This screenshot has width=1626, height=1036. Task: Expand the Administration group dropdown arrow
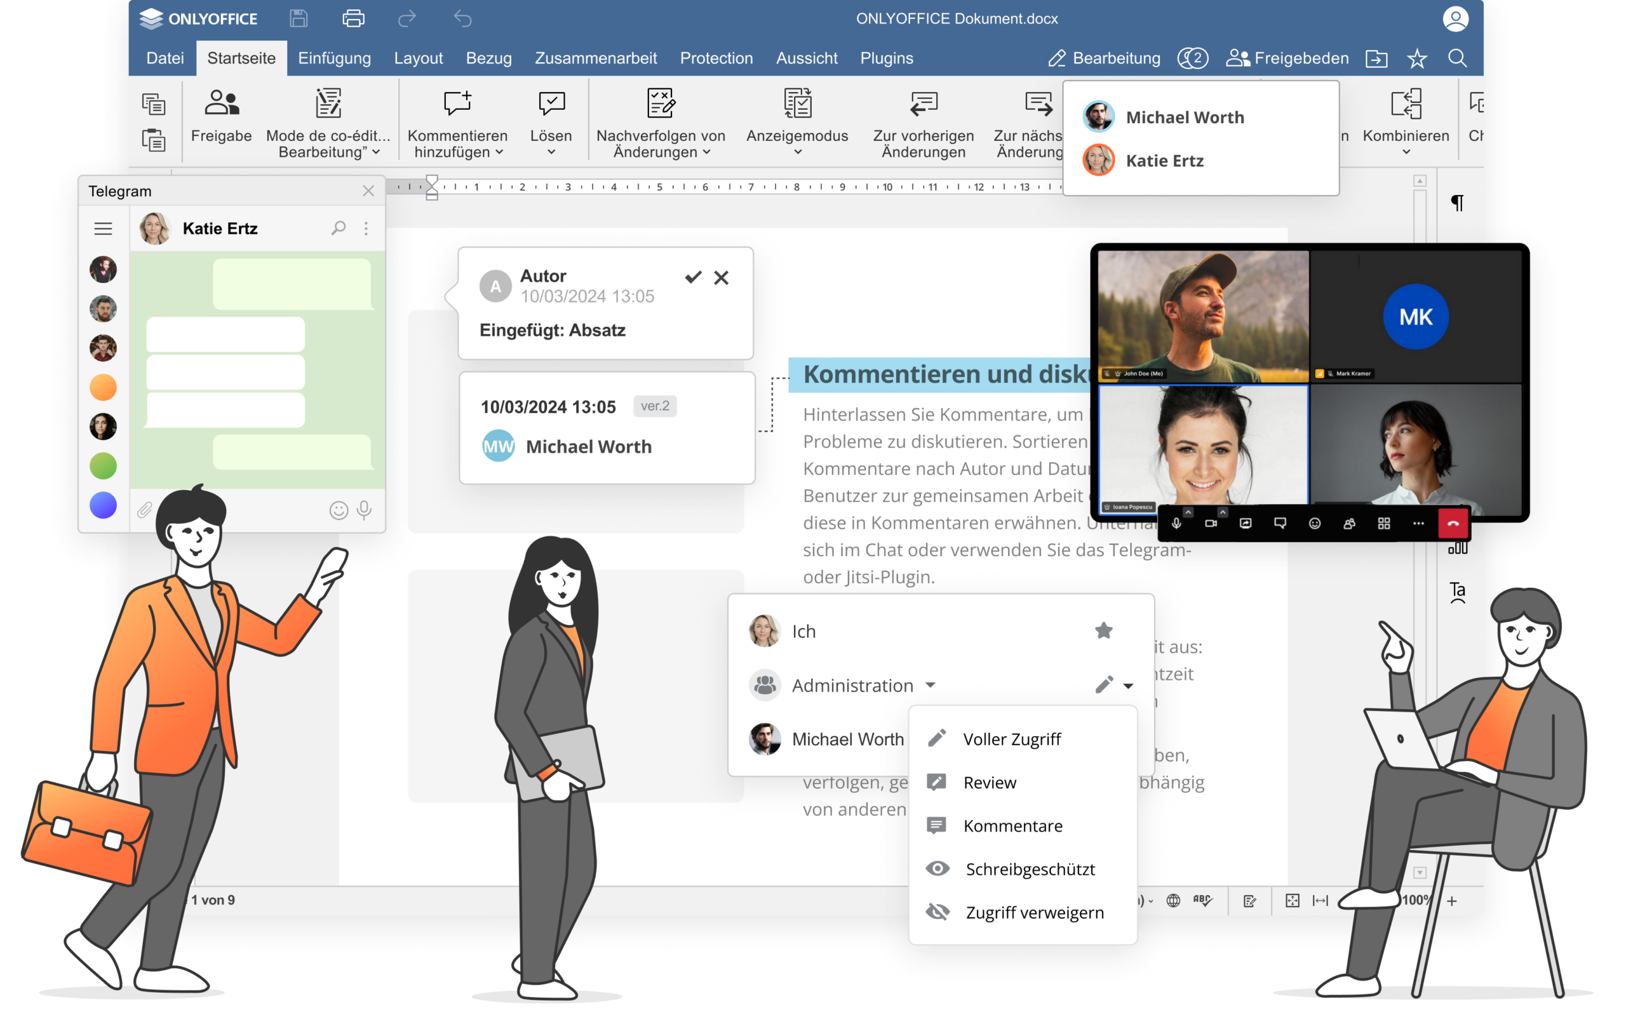tap(930, 685)
